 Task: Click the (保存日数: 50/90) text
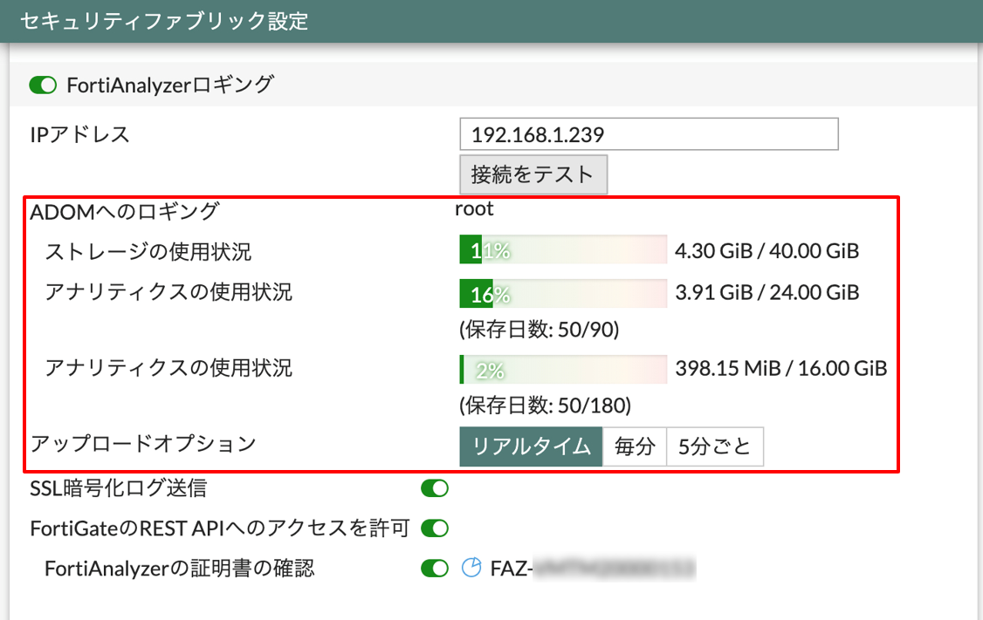coord(540,330)
